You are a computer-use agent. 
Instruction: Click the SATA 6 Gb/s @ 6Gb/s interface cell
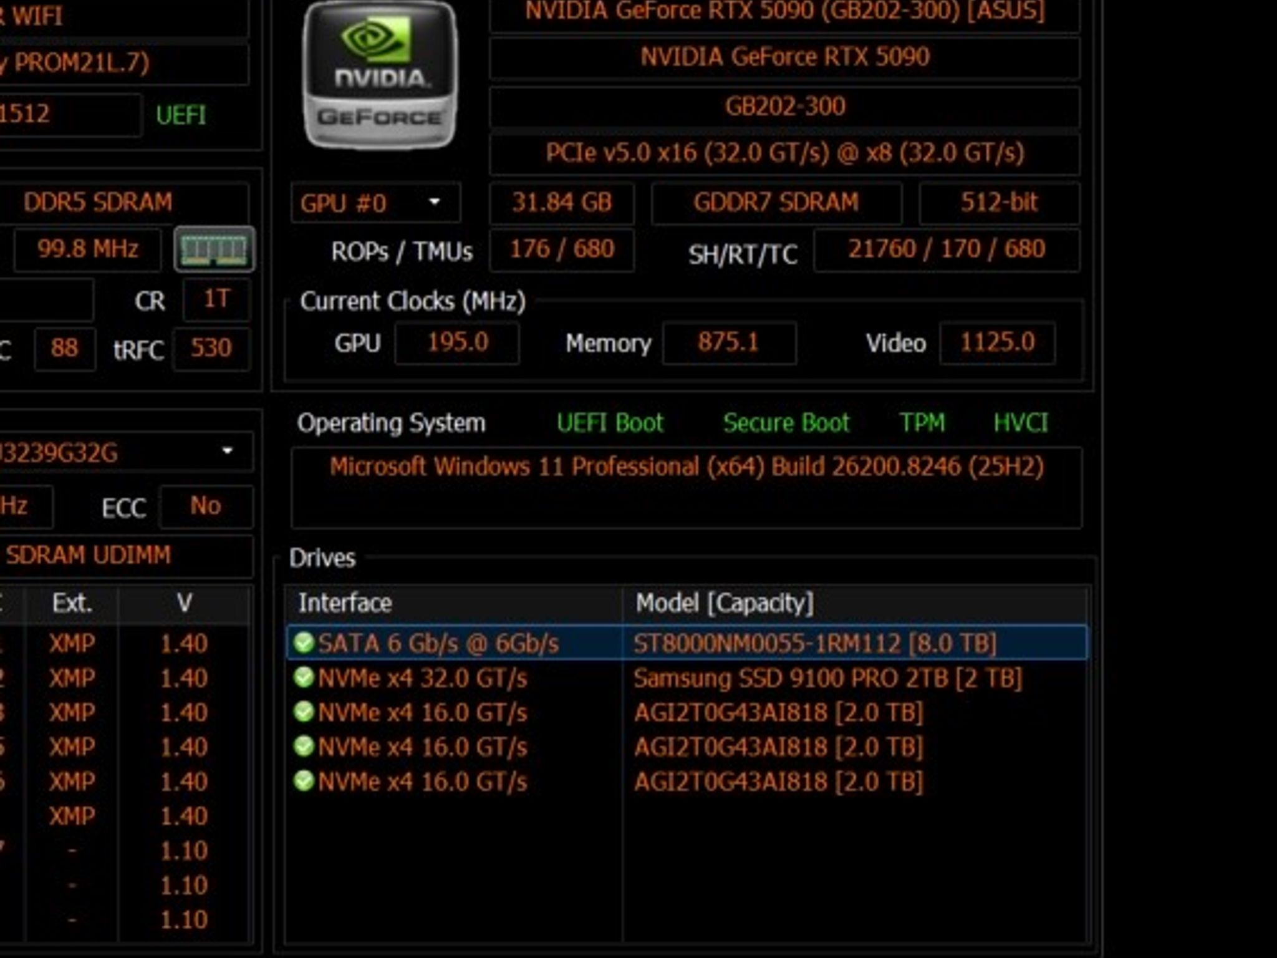438,643
